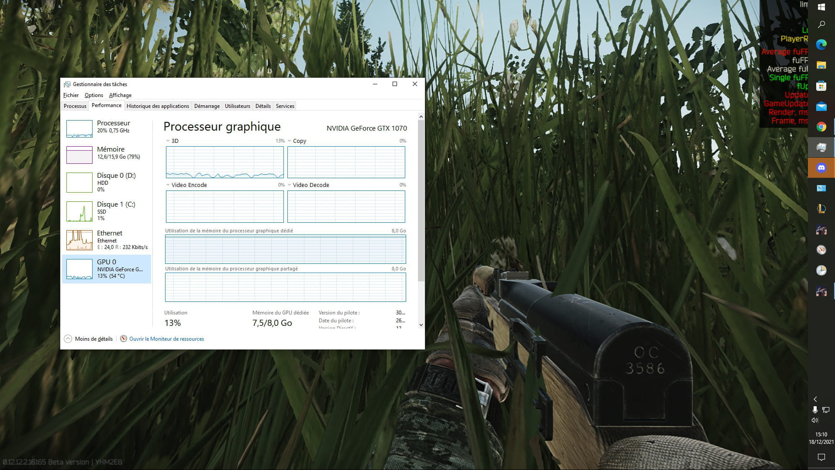Select Disque 1 (C:) SSD entry

coord(107,211)
